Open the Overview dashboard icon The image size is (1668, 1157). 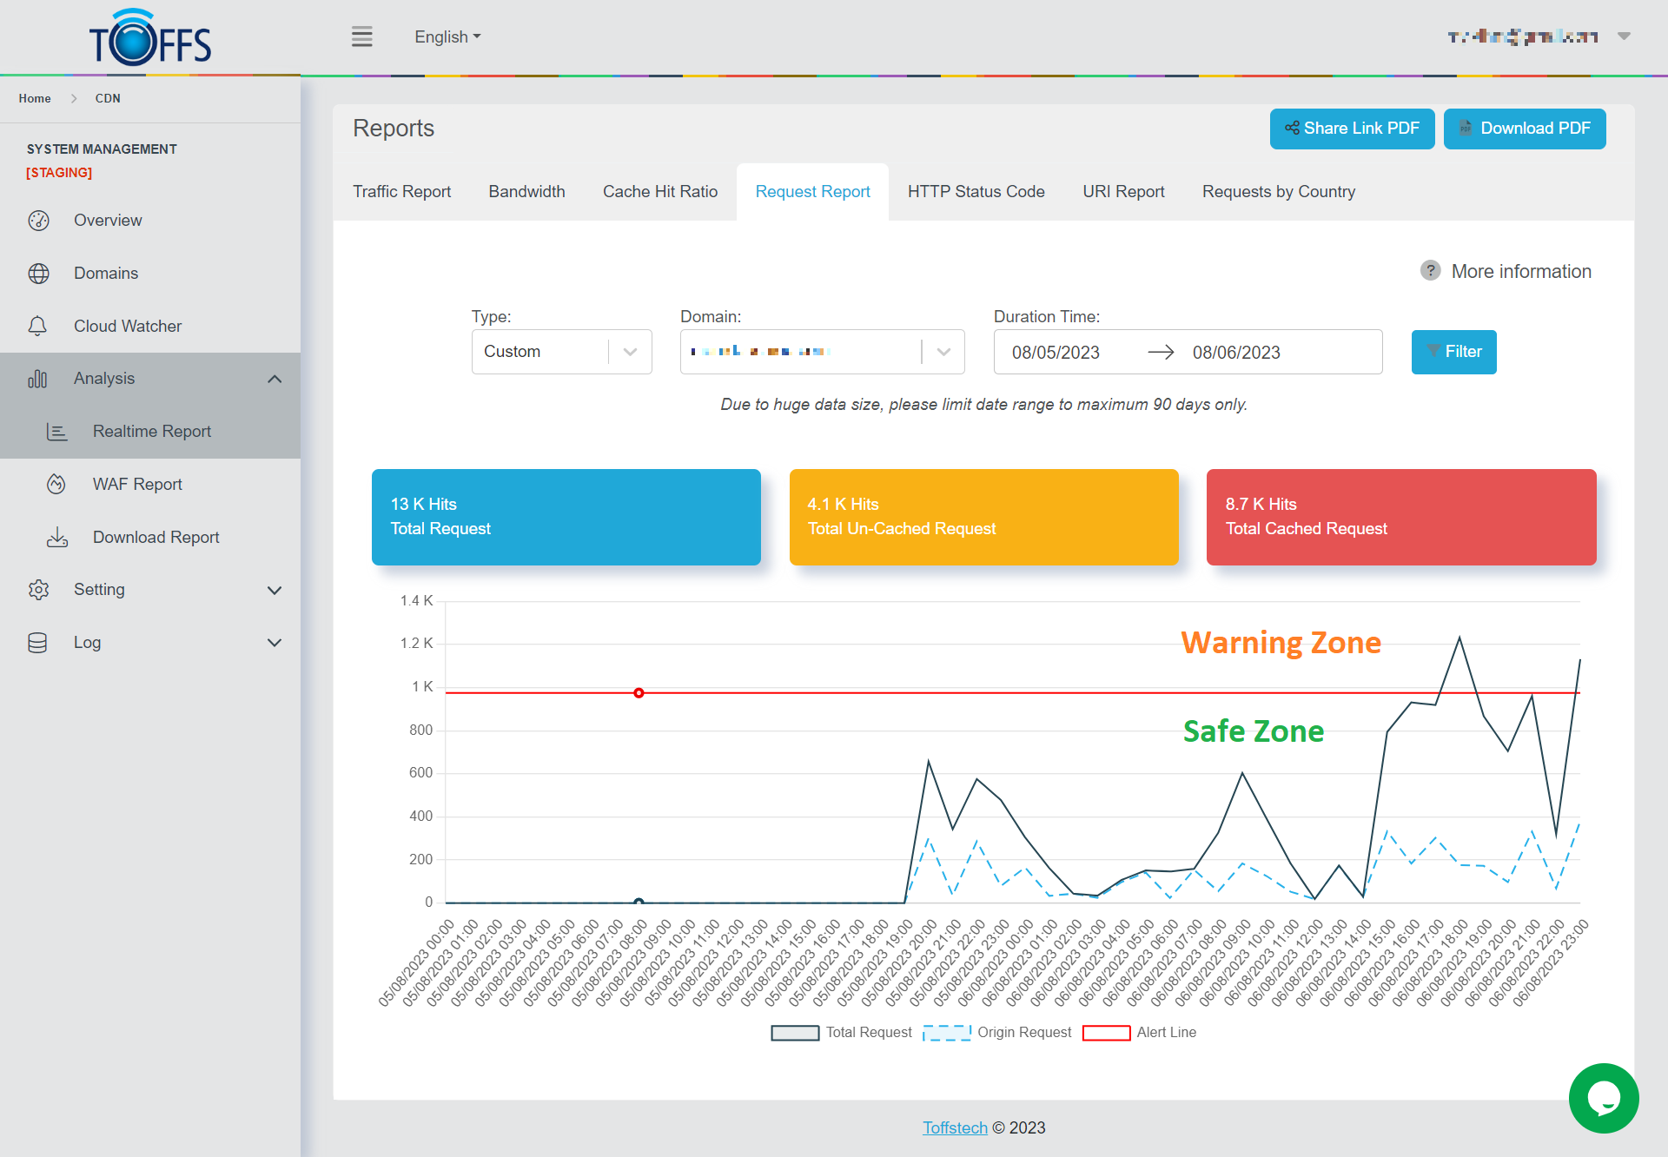click(x=38, y=221)
